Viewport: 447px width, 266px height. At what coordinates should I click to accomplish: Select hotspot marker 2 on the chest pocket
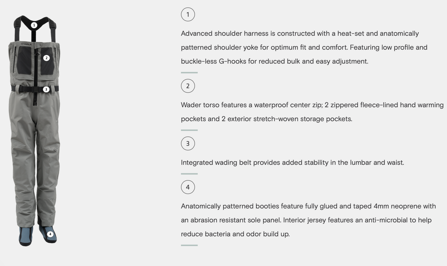coord(47,58)
